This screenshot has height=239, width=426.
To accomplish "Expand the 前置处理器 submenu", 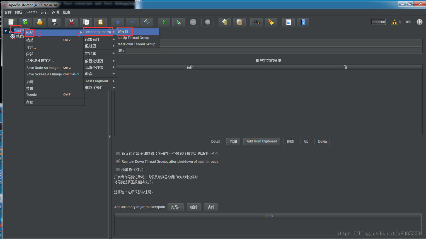I will pyautogui.click(x=100, y=61).
